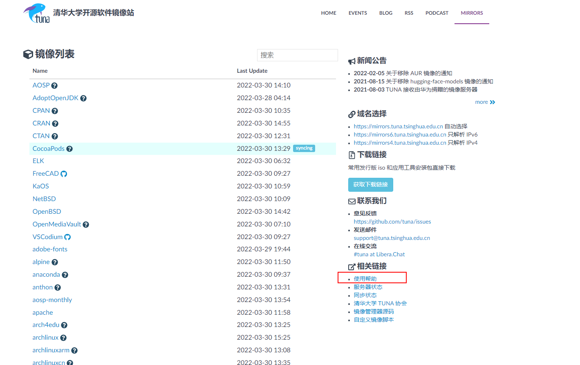Open the 2021-08-03 Huawei server donation news
The height and width of the screenshot is (365, 580).
point(415,90)
